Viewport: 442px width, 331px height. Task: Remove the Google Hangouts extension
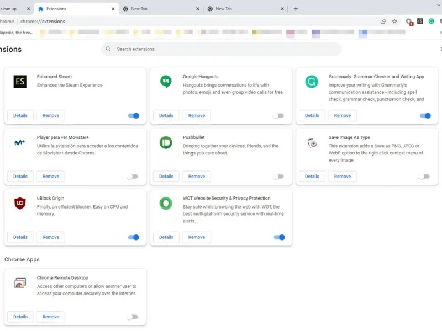(x=197, y=115)
